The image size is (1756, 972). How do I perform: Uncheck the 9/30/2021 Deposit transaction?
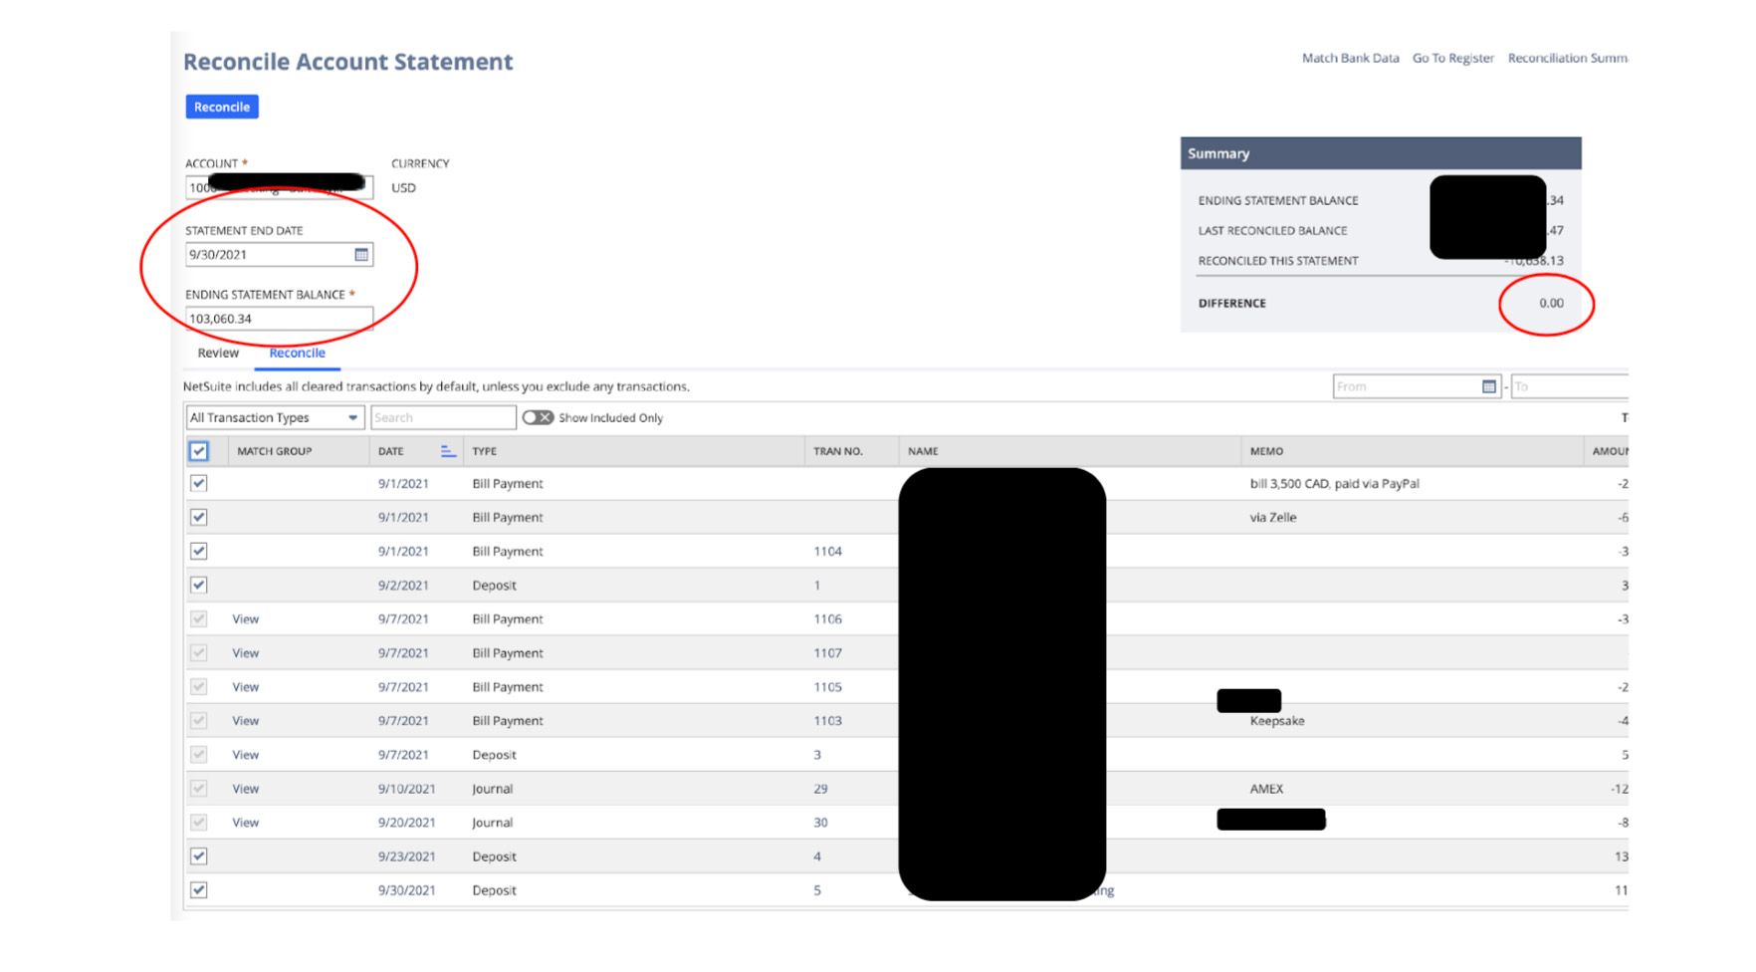click(197, 889)
